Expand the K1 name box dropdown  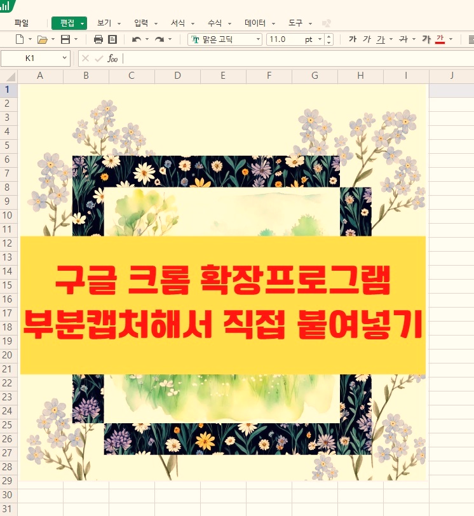64,58
